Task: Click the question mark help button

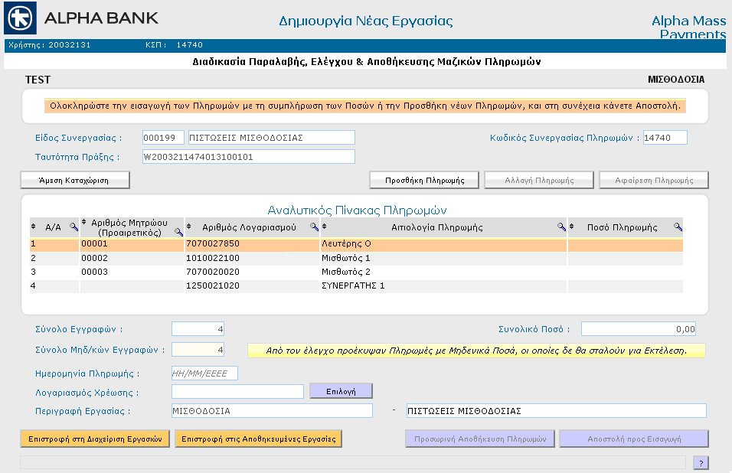Action: coord(701,463)
